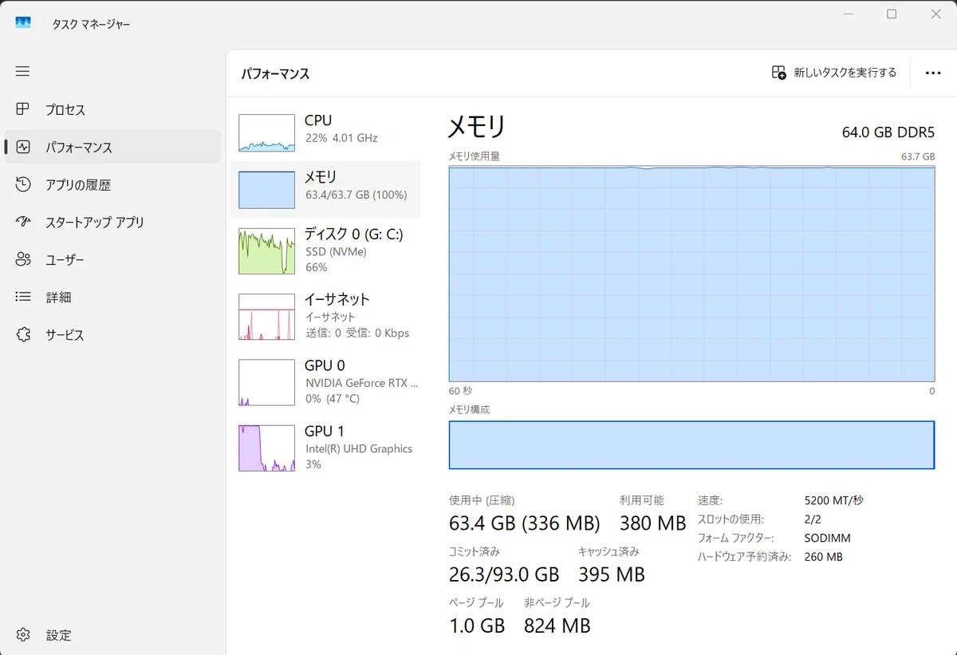This screenshot has width=957, height=655.
Task: Select the CPU usage graph thumbnail
Action: pyautogui.click(x=267, y=132)
